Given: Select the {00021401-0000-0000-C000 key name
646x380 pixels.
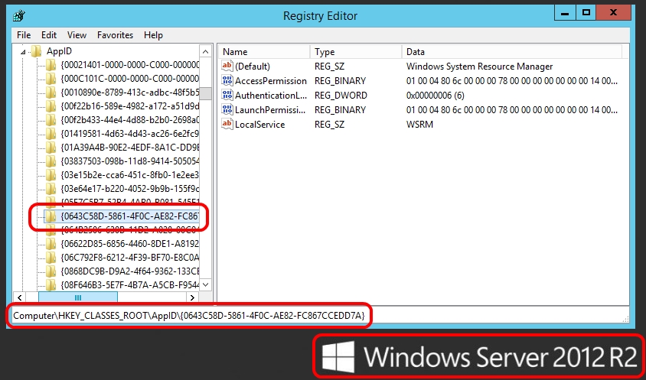Looking at the screenshot, I should 130,65.
